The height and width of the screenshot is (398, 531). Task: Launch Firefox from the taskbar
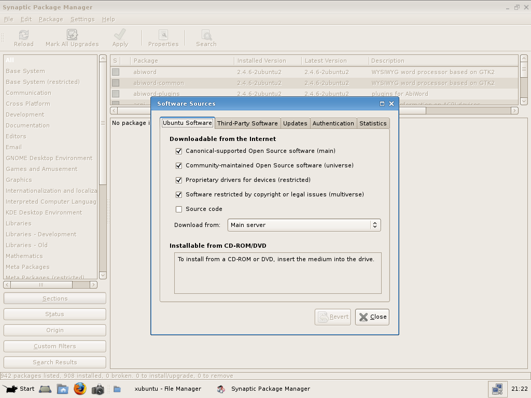click(x=80, y=389)
